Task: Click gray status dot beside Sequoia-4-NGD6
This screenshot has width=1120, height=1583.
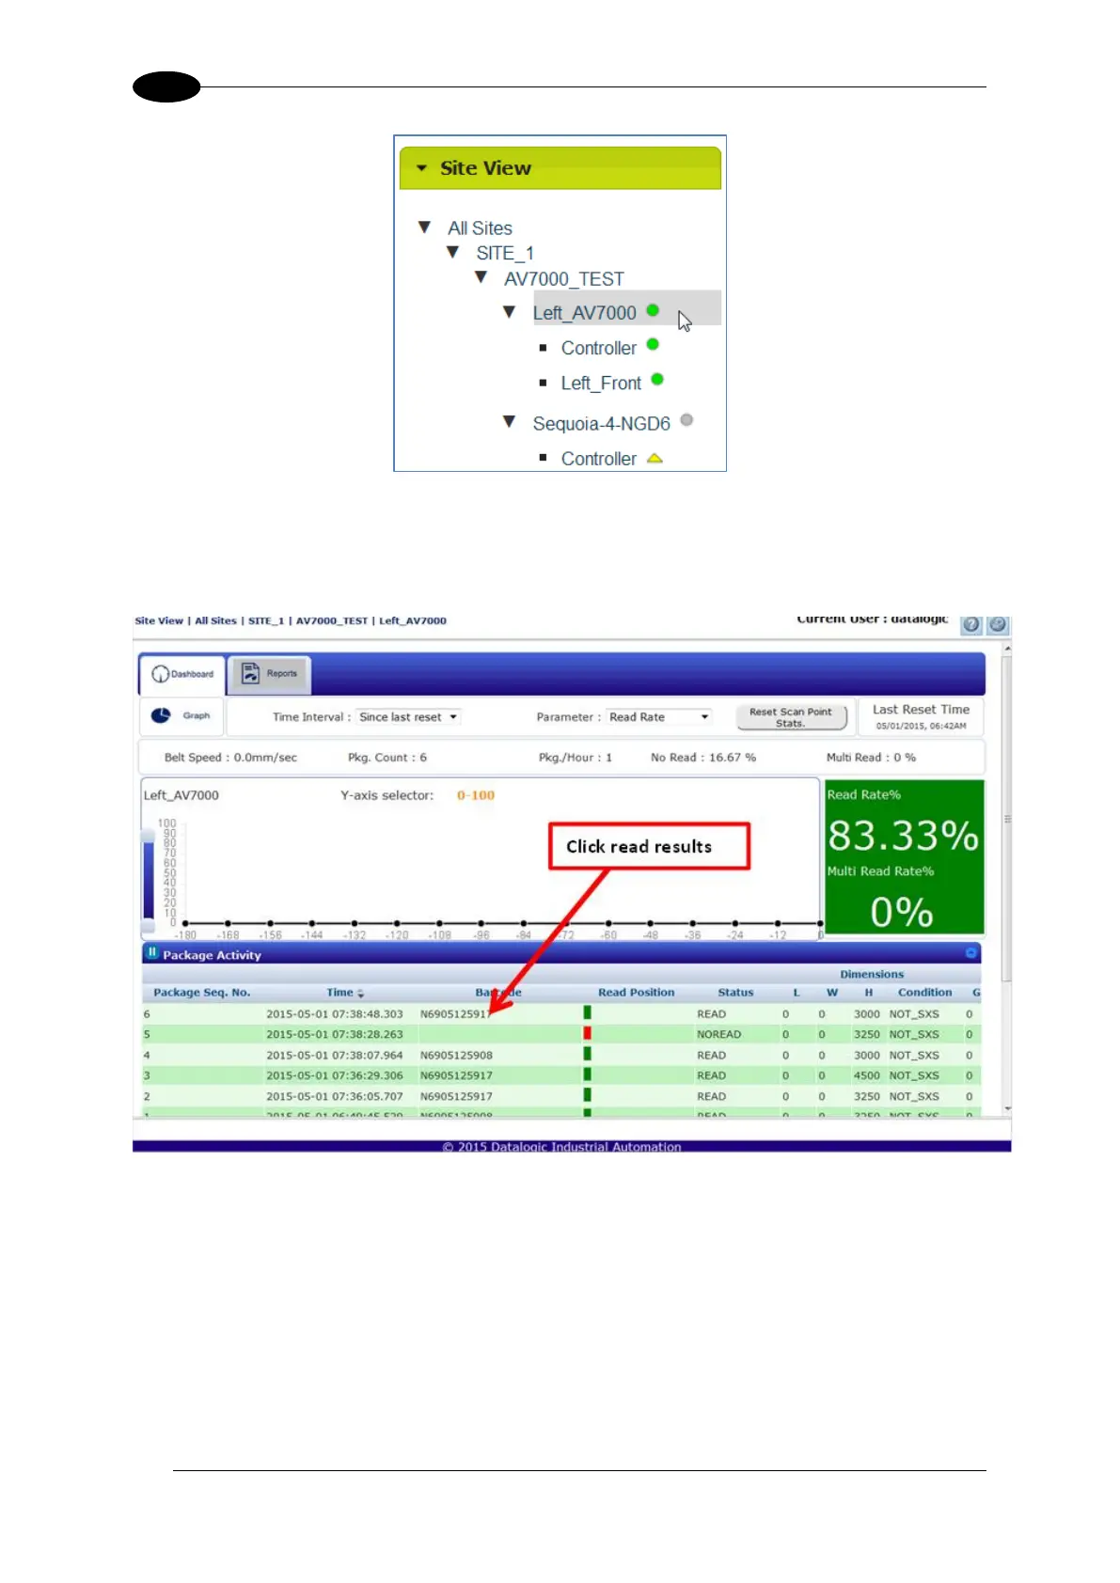Action: tap(686, 420)
